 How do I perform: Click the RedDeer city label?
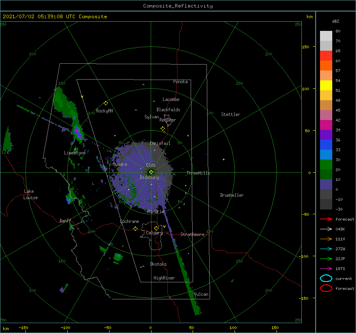[x=168, y=120]
